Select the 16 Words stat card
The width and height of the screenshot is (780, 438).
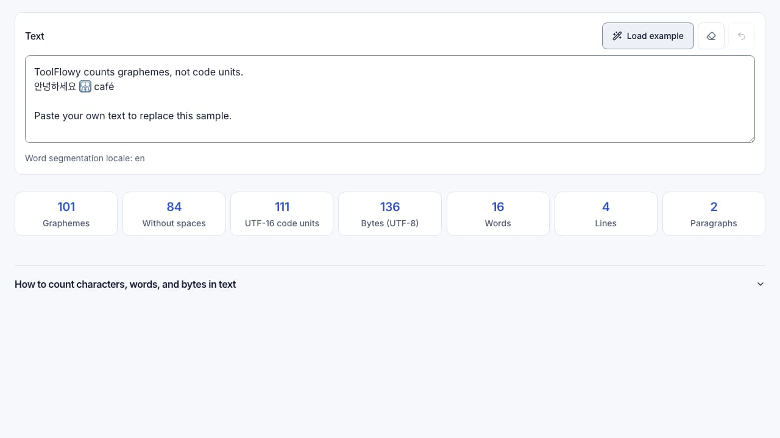pyautogui.click(x=498, y=214)
